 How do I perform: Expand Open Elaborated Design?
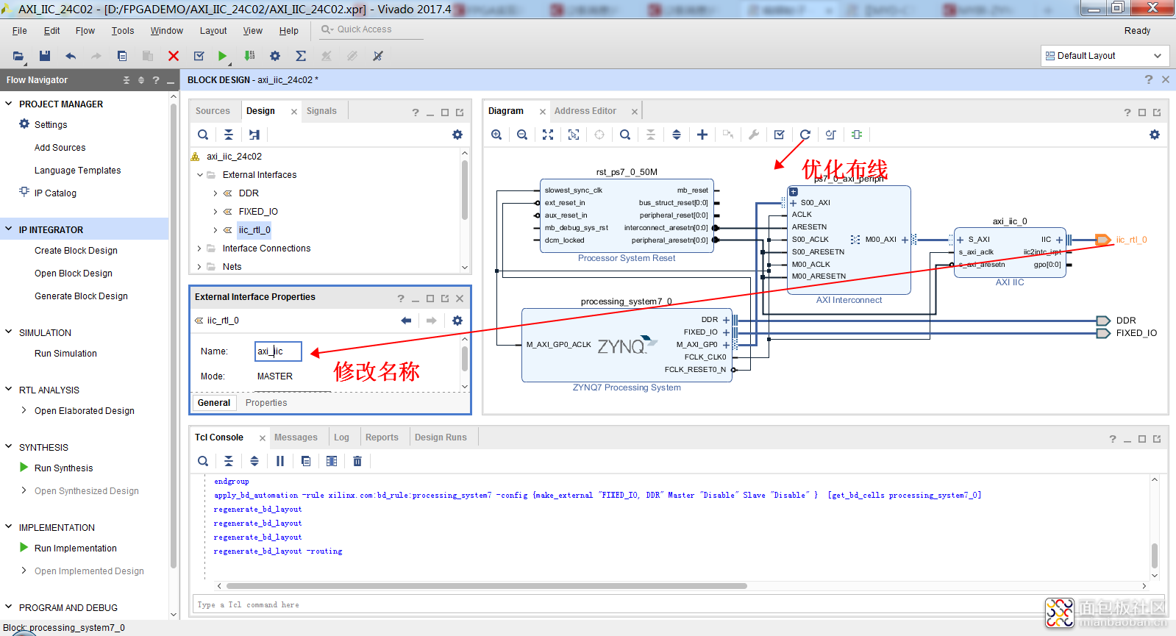tap(24, 410)
